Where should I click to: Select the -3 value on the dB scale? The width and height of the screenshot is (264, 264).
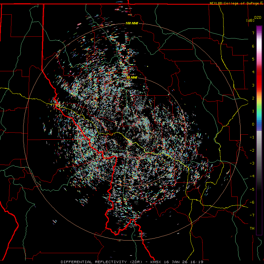click(252, 163)
